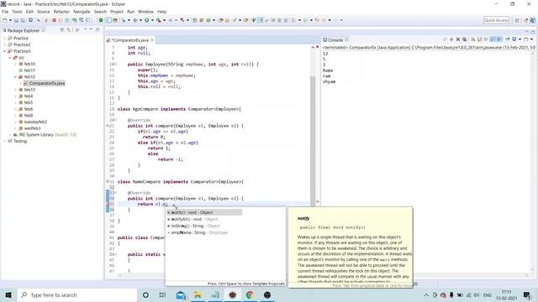Select the Console view tab
538x302 pixels.
pyautogui.click(x=335, y=40)
